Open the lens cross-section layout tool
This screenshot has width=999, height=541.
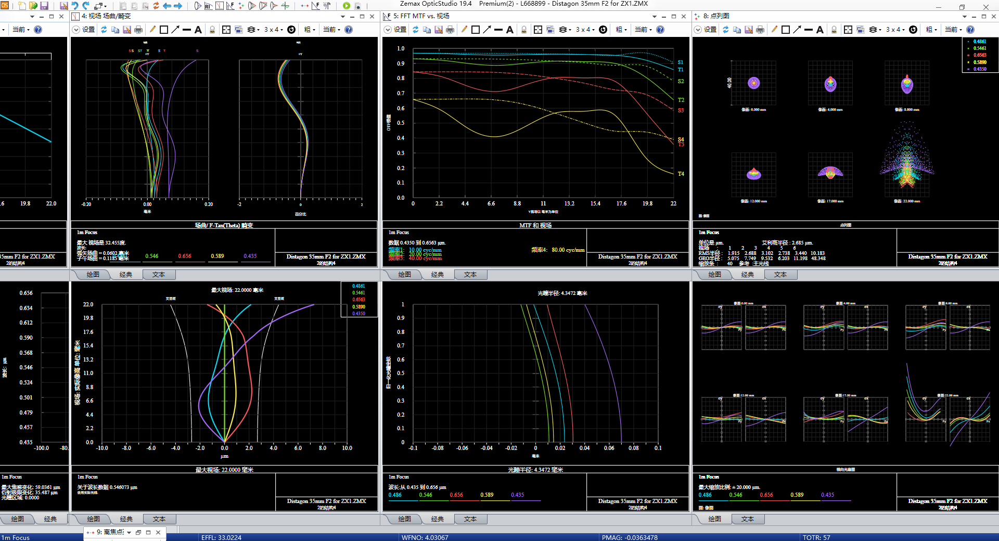click(x=198, y=6)
